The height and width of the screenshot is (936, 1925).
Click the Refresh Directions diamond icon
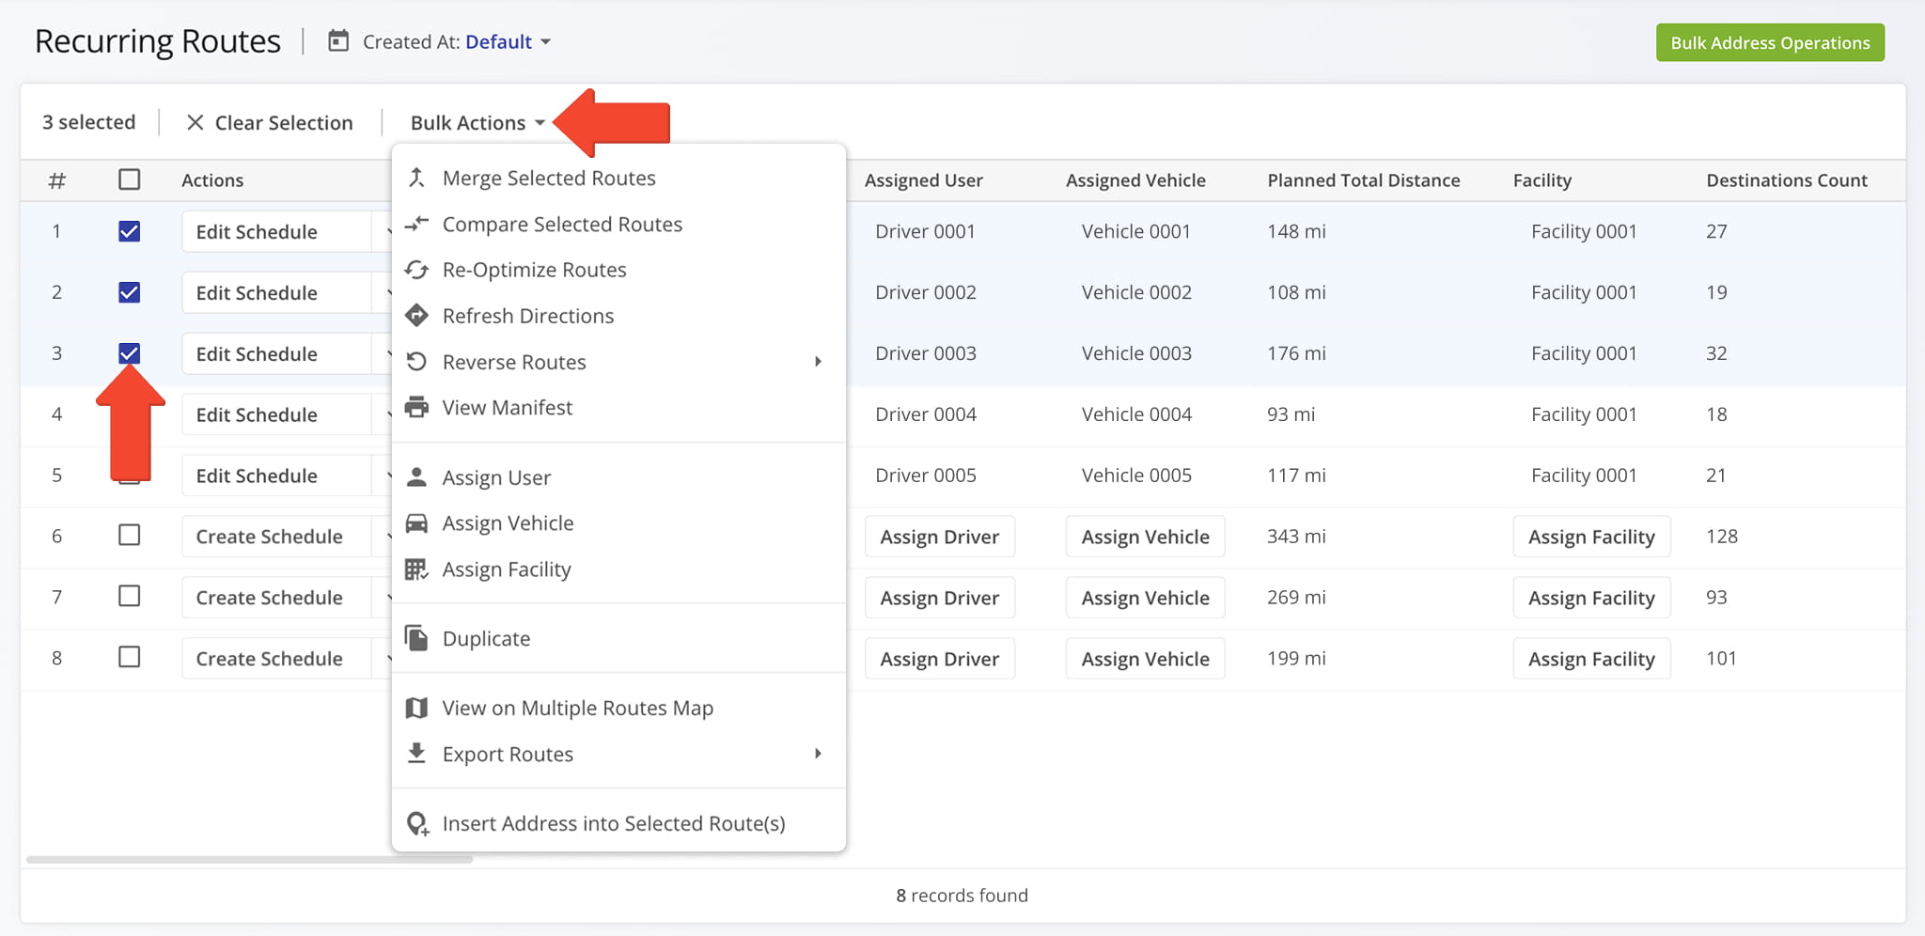pyautogui.click(x=416, y=316)
